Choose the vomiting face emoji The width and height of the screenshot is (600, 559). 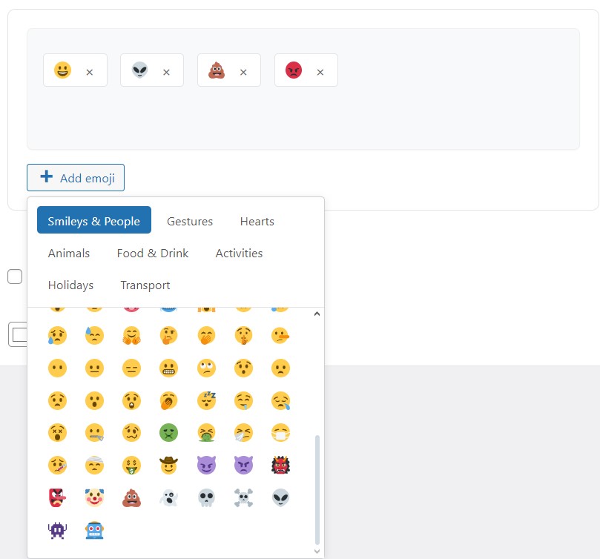pyautogui.click(x=206, y=433)
